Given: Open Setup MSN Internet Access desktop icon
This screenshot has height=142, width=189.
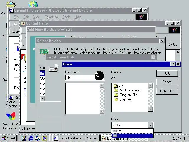Looking at the screenshot, I should coord(11,121).
